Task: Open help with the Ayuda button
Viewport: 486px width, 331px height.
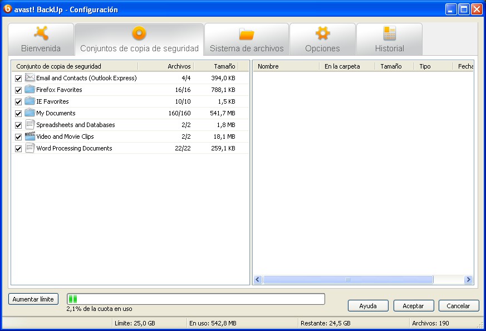Action: coord(368,306)
